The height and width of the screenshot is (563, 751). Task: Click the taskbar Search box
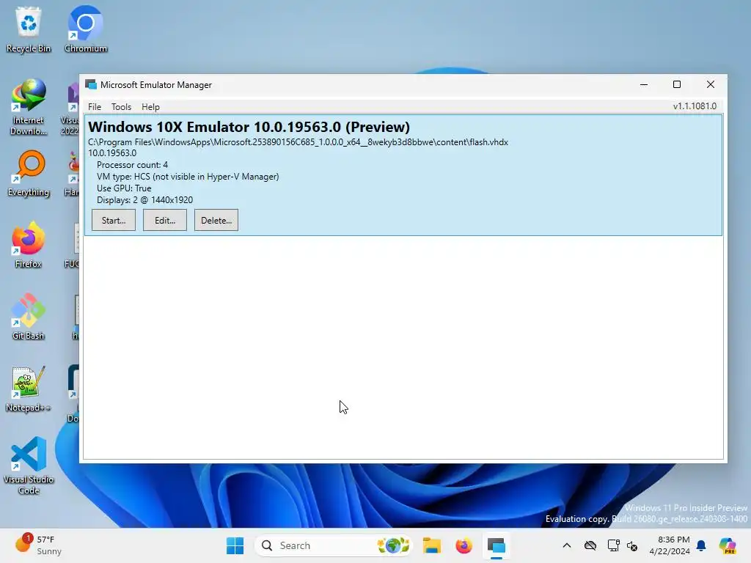pyautogui.click(x=334, y=545)
